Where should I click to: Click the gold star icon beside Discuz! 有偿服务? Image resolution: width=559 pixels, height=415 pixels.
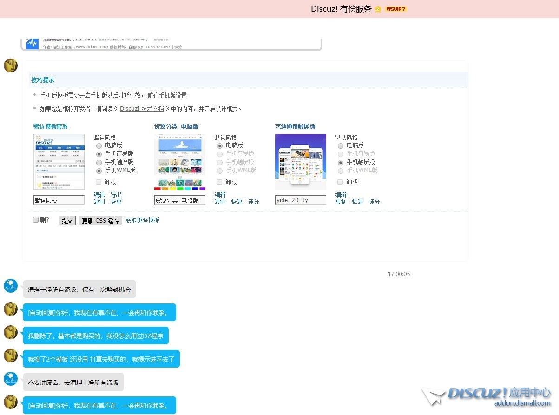tap(378, 9)
